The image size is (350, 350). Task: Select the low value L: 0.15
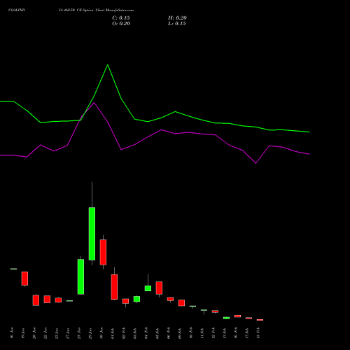coord(177,24)
